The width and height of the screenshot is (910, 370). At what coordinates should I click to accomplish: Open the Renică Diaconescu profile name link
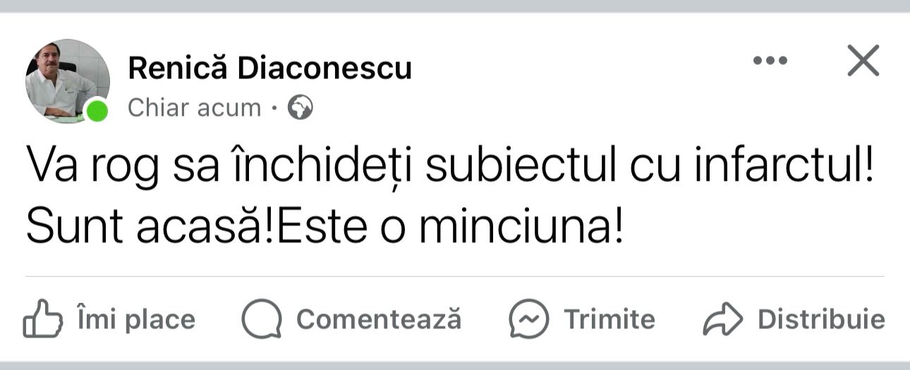[x=269, y=68]
